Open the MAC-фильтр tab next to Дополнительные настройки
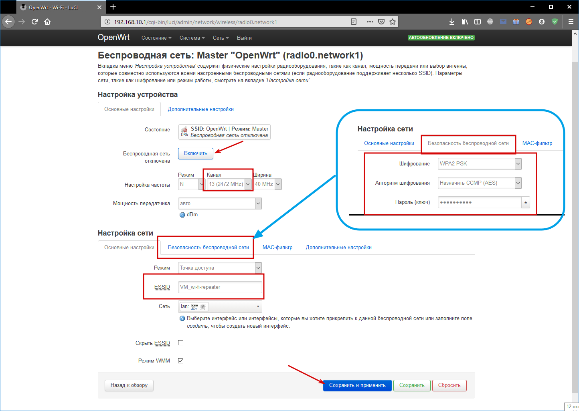The width and height of the screenshot is (579, 411). [x=277, y=248]
